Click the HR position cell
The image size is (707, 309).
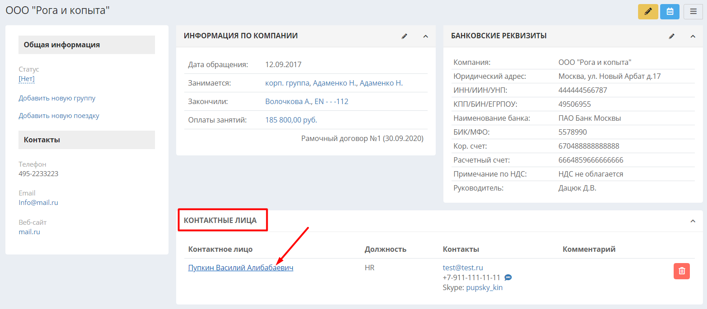[x=369, y=268]
